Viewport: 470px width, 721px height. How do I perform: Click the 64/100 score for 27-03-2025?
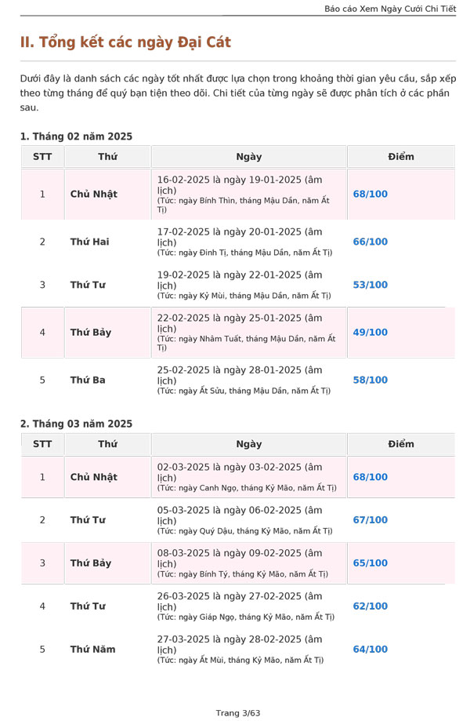coord(370,650)
